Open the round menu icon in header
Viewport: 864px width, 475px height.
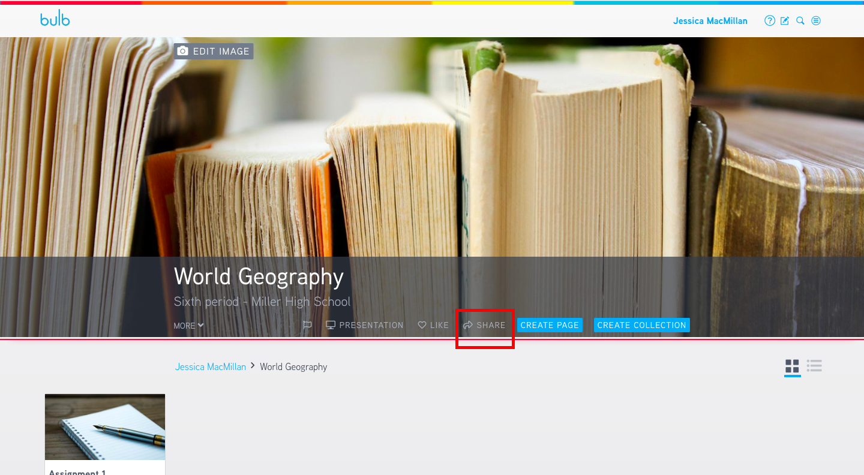816,21
